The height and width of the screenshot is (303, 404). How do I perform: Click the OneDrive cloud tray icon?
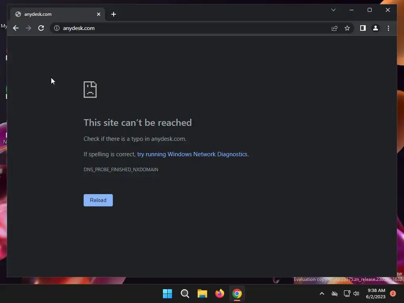tap(335, 294)
